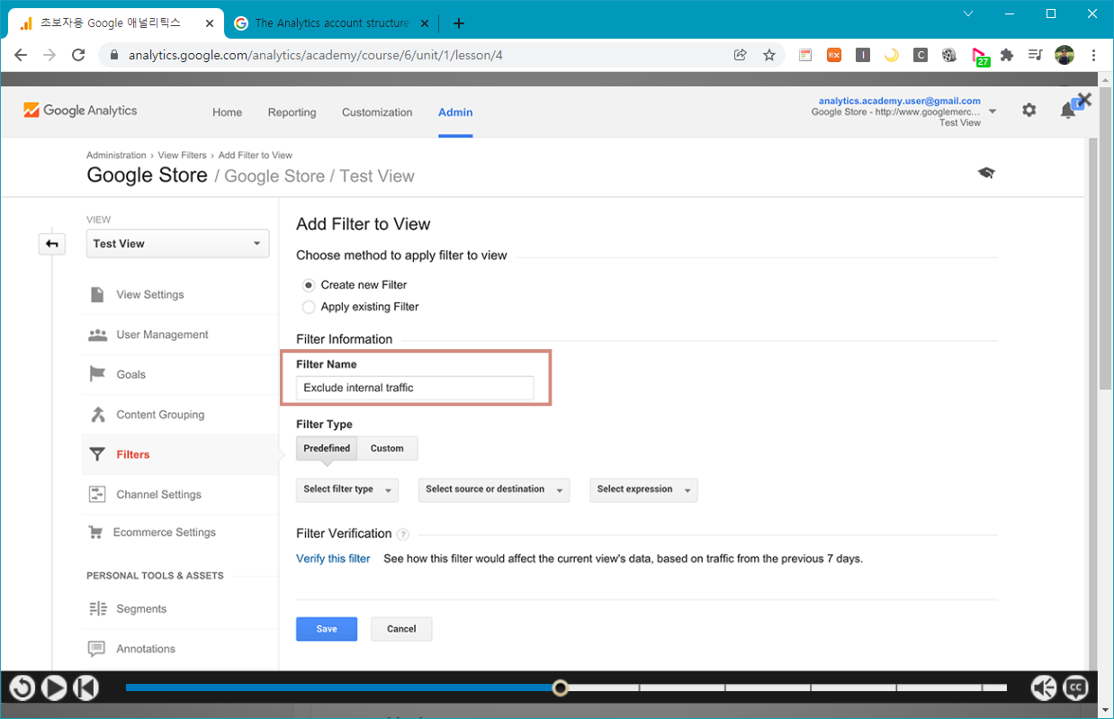This screenshot has width=1114, height=719.
Task: Replay the lesson with rewind button
Action: pos(22,688)
